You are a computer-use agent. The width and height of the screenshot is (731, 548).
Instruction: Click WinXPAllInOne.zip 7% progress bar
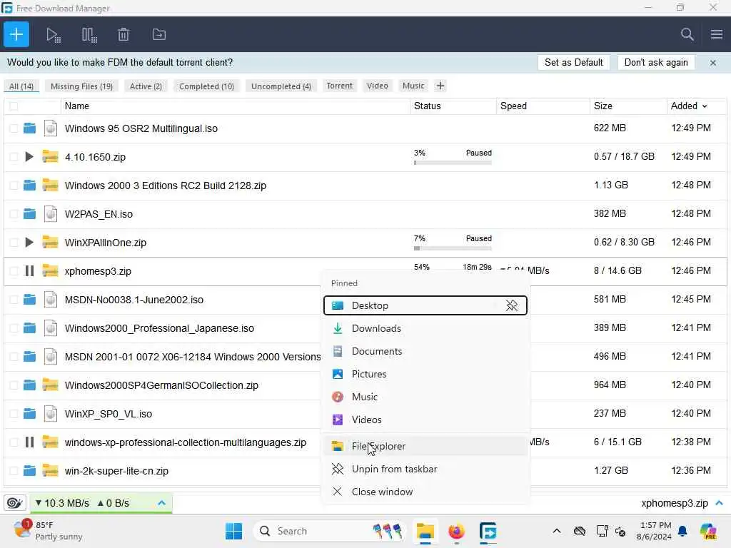click(x=452, y=248)
